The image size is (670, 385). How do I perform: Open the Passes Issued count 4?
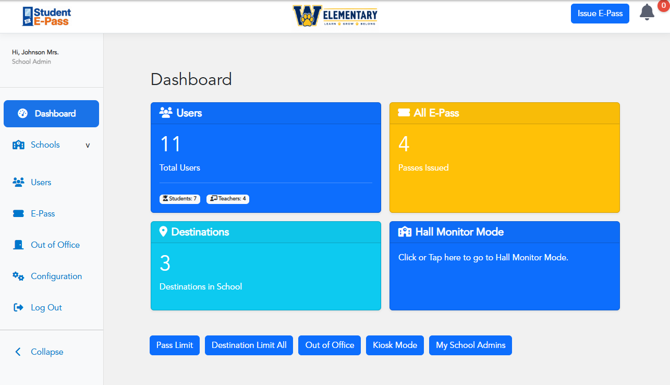pyautogui.click(x=404, y=144)
